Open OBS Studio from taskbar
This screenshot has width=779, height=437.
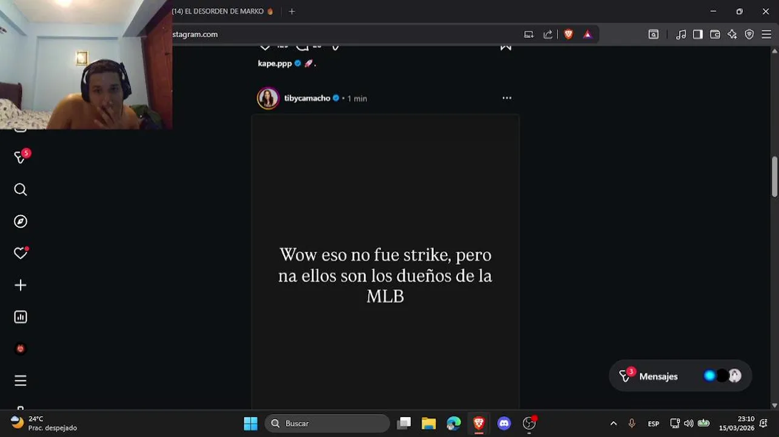tap(530, 424)
